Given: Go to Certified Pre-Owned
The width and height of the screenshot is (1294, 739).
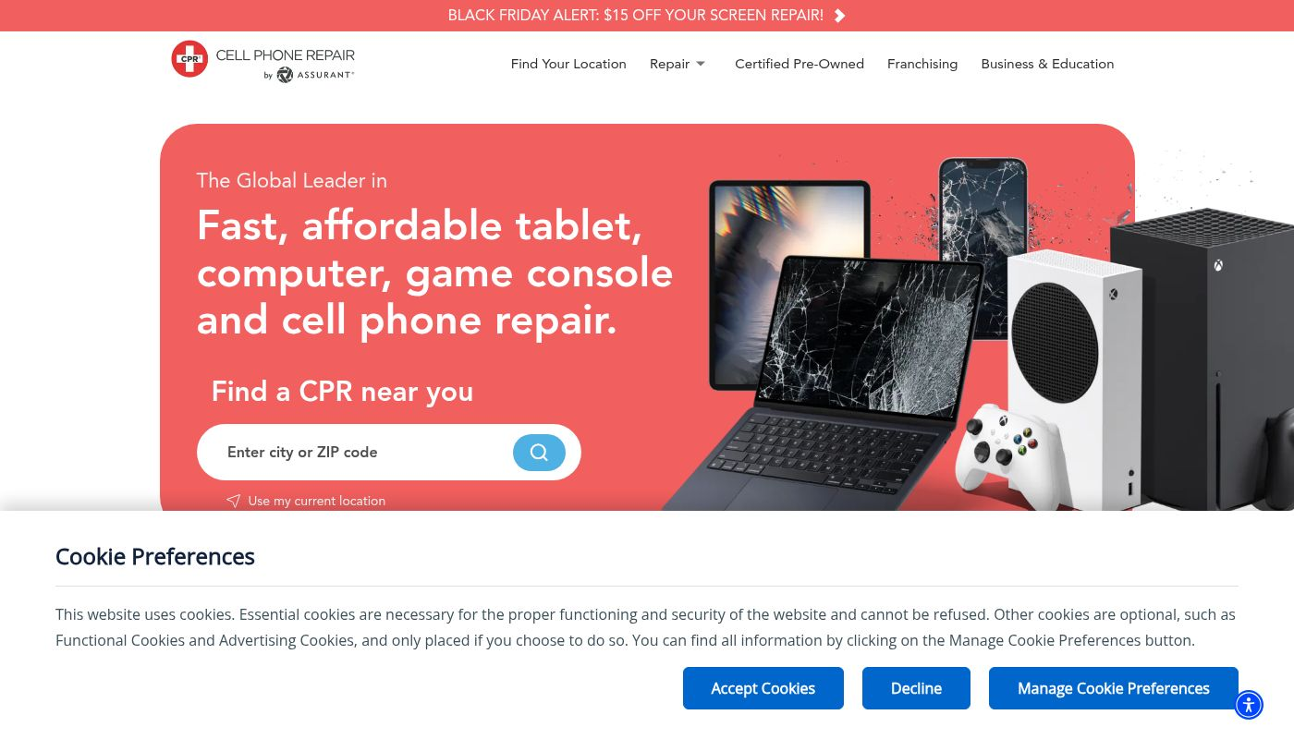Looking at the screenshot, I should pos(800,64).
